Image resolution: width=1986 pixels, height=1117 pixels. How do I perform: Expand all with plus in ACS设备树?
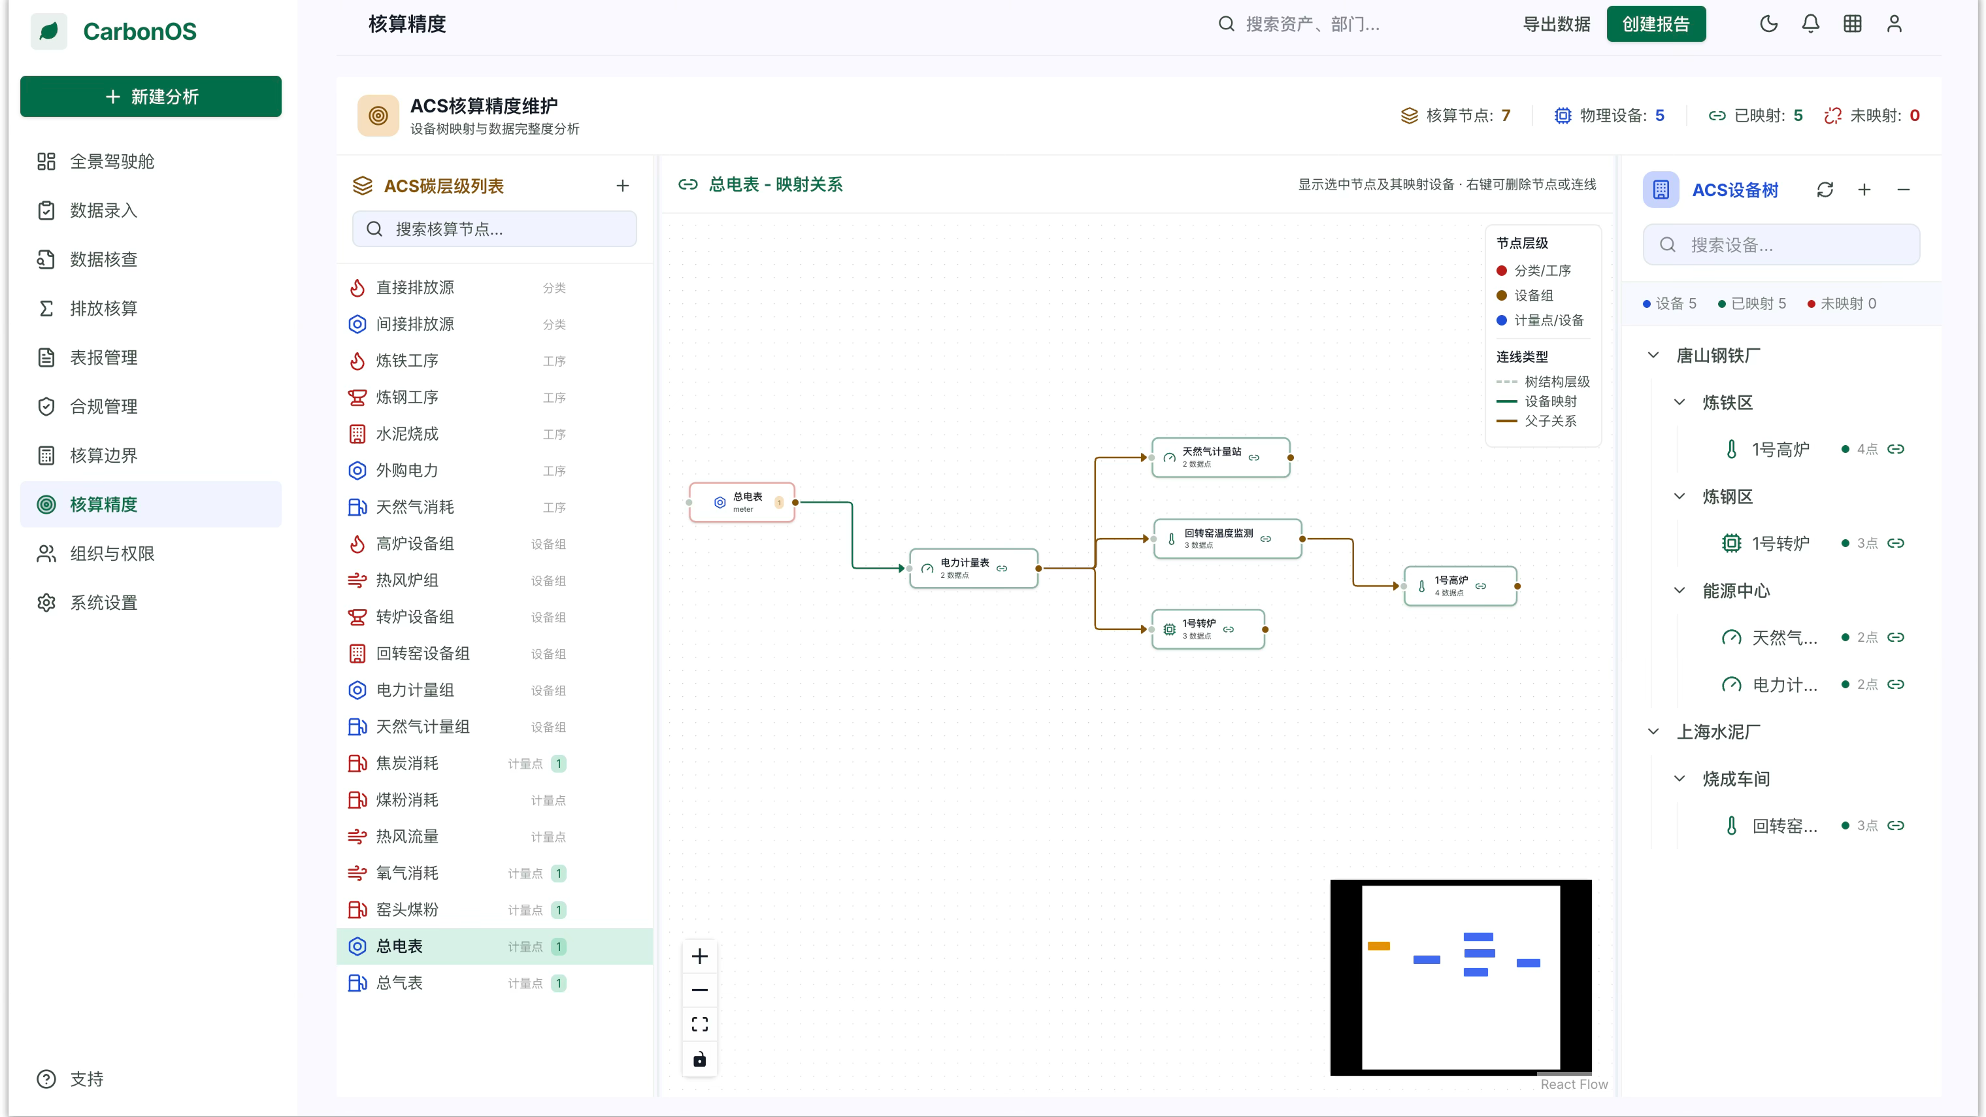point(1864,190)
